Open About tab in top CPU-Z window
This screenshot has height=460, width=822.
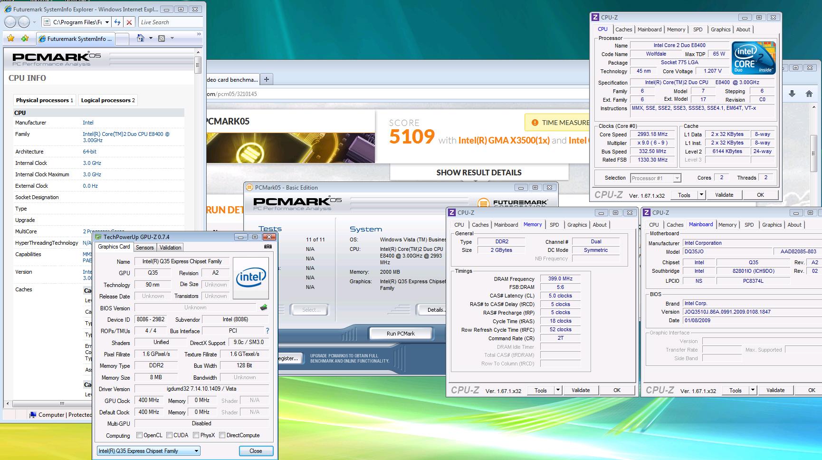pyautogui.click(x=743, y=29)
